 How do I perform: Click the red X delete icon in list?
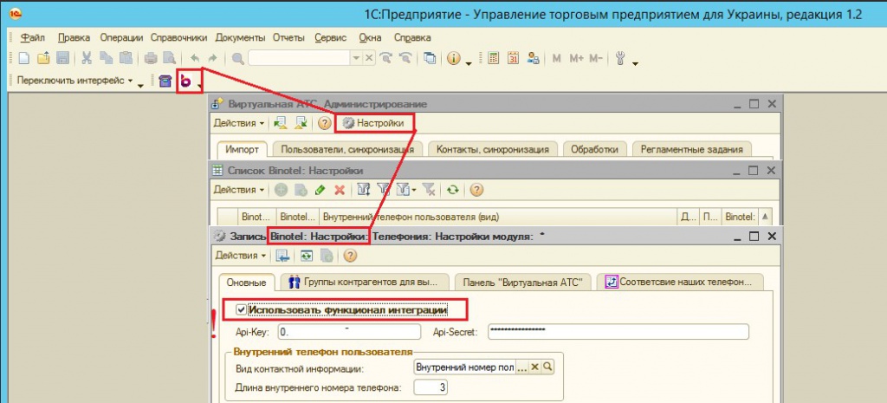[x=340, y=190]
